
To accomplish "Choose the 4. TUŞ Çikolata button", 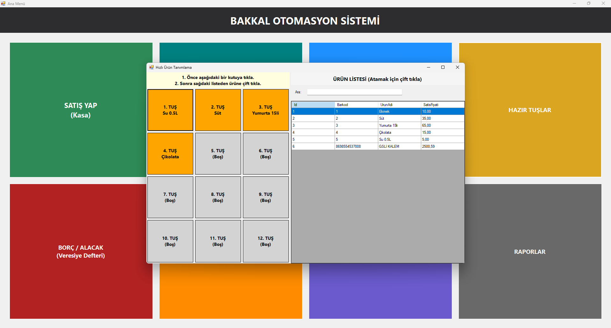I will (x=170, y=153).
